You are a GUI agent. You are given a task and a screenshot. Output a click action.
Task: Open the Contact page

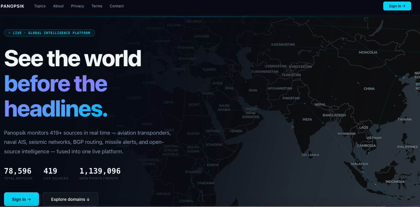click(117, 6)
